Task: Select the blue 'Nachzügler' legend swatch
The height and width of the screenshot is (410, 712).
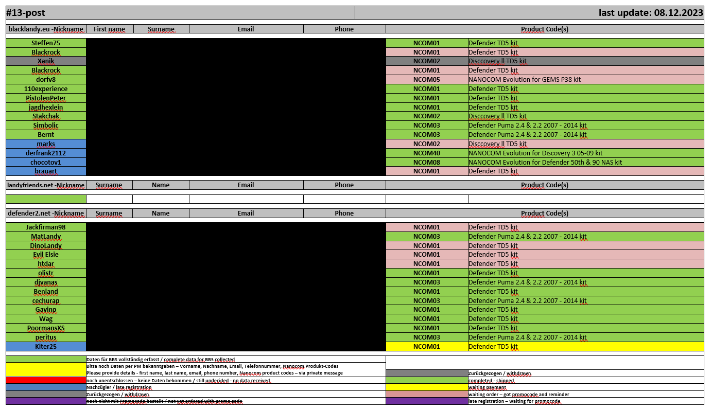Action: [x=46, y=387]
